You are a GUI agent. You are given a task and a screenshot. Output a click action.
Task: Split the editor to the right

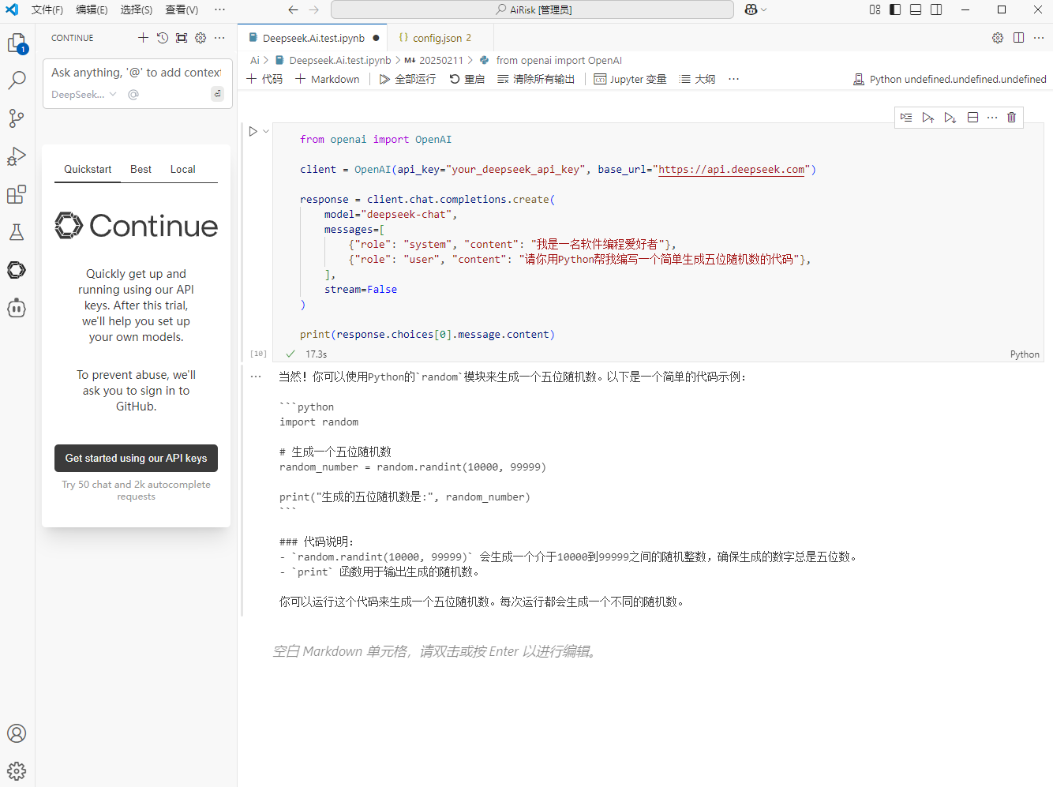1019,38
